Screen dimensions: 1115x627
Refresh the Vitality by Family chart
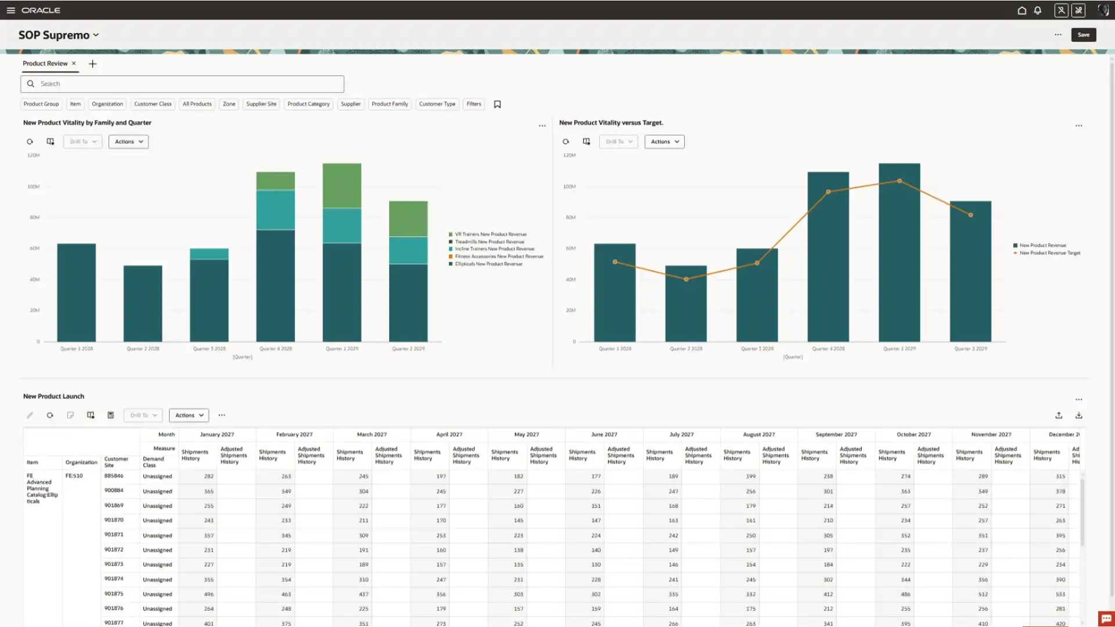30,142
